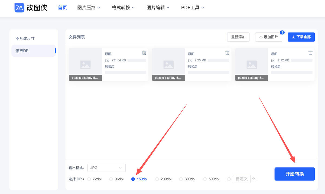
Task: Select the 500dpi radio button
Action: (205, 179)
